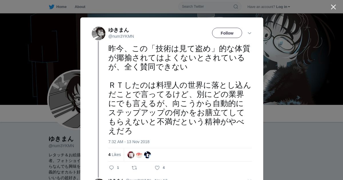
Task: Follow the user ゆきまん
Action: (x=227, y=33)
